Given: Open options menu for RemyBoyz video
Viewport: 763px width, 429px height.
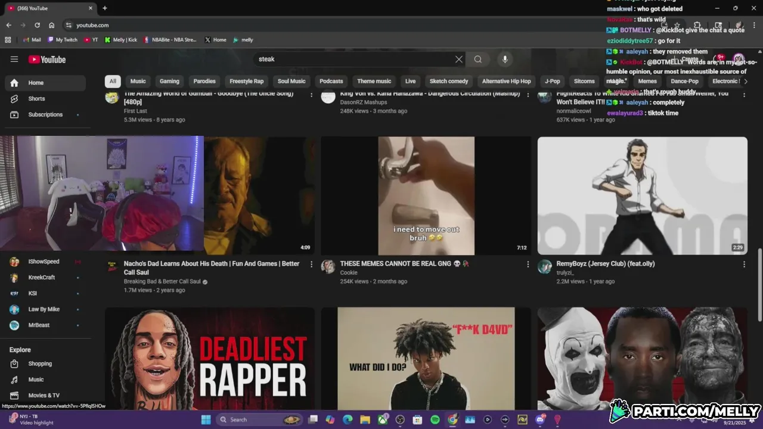Looking at the screenshot, I should pyautogui.click(x=744, y=264).
